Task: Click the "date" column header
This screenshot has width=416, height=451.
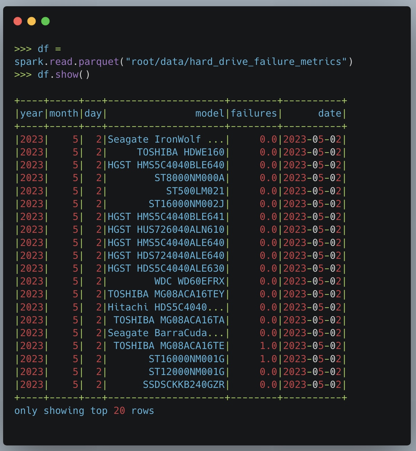Action: pyautogui.click(x=330, y=113)
